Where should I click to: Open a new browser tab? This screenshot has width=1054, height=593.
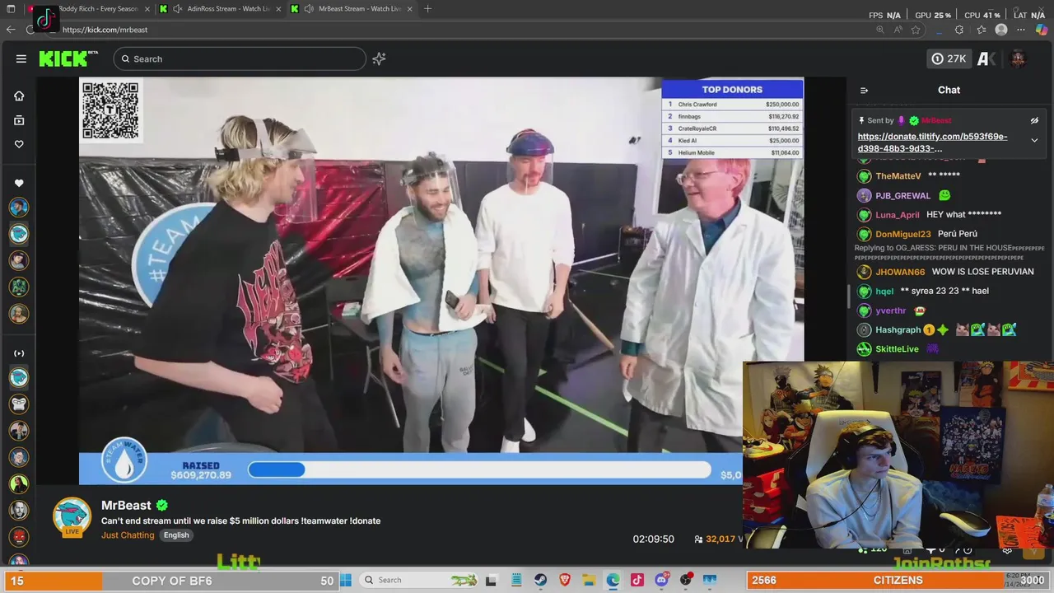(427, 8)
